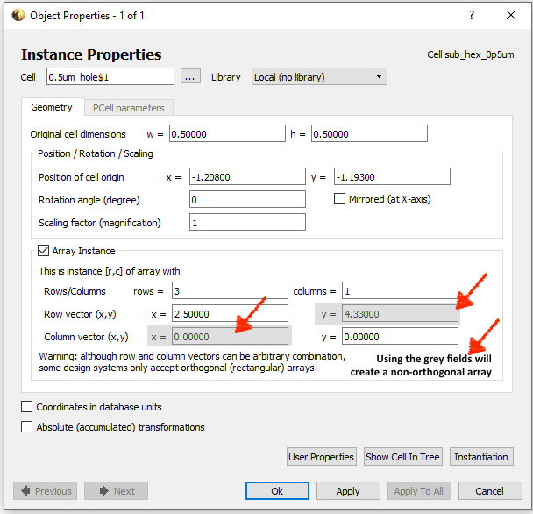
Task: Confirm with the Ok button
Action: (x=277, y=491)
